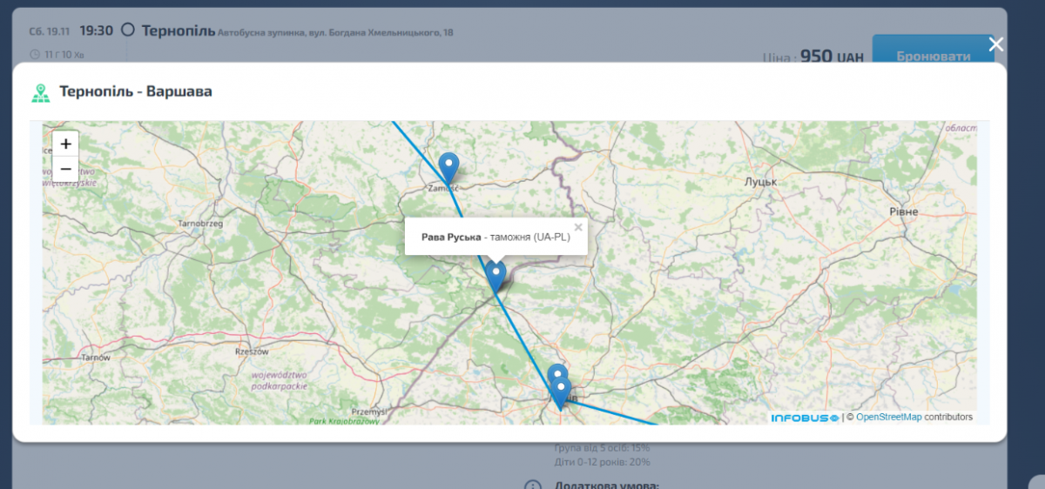Click the Rzeszów city label on the map
This screenshot has height=489, width=1045.
(251, 351)
